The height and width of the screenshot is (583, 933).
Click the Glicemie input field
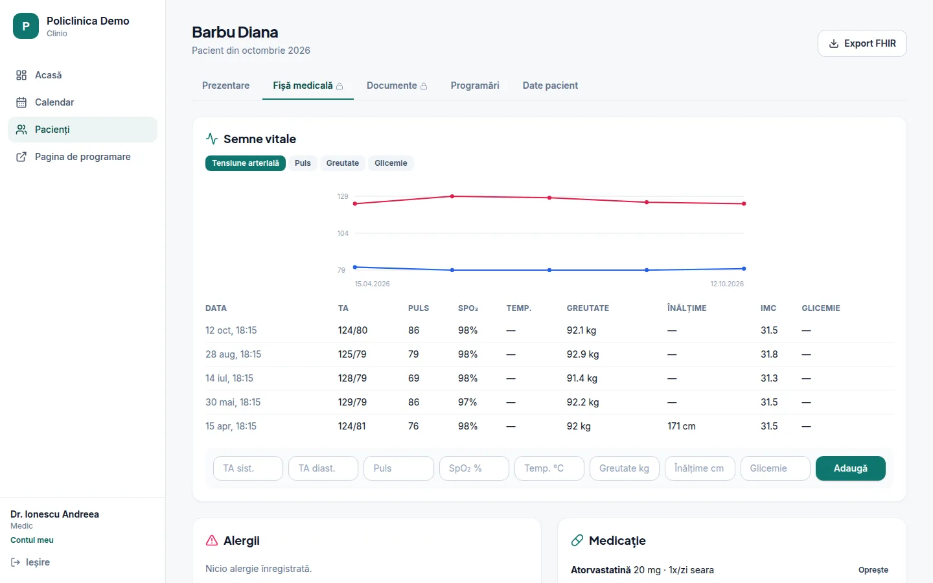coord(775,468)
